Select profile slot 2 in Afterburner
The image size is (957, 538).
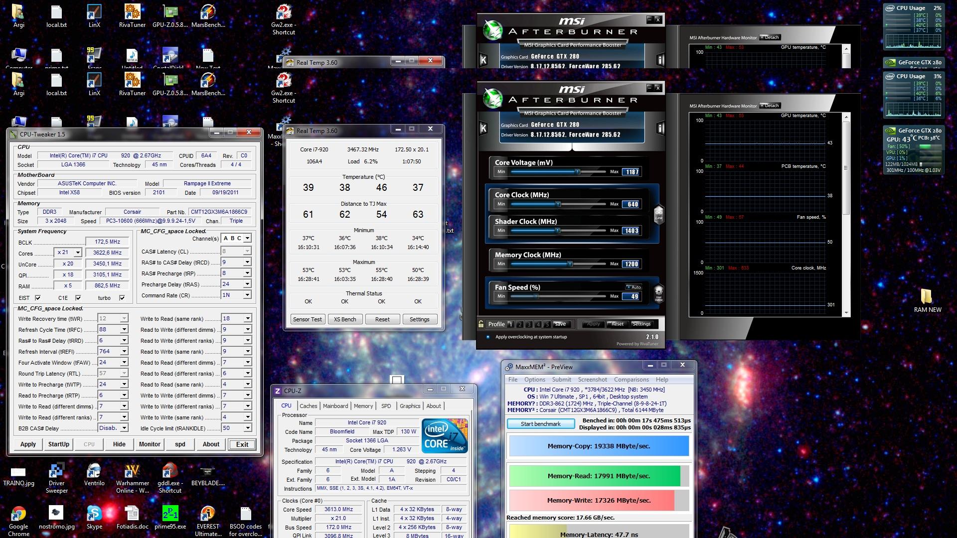(x=519, y=324)
